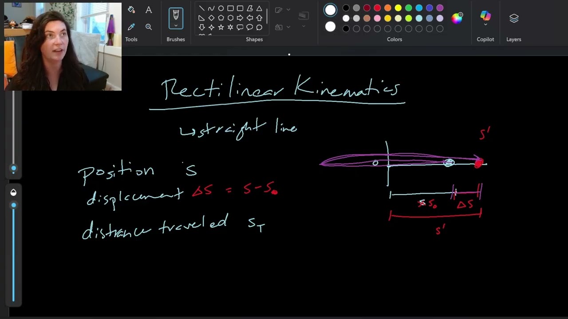568x319 pixels.
Task: Choose the Down arrow shape
Action: tap(201, 27)
